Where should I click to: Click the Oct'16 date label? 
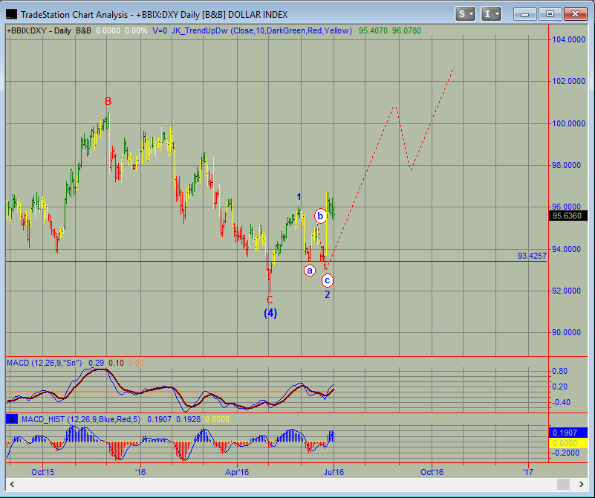click(x=432, y=472)
